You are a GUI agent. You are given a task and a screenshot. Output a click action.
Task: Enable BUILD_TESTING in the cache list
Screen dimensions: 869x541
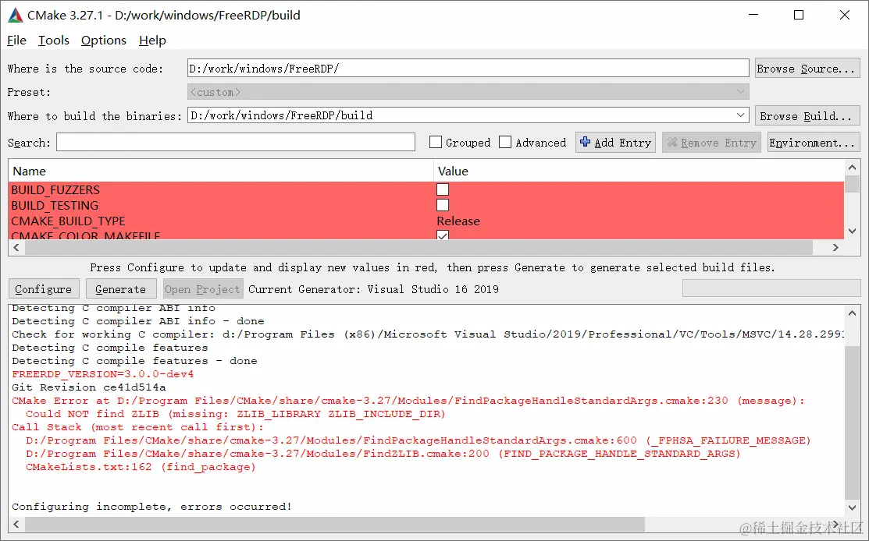(443, 205)
